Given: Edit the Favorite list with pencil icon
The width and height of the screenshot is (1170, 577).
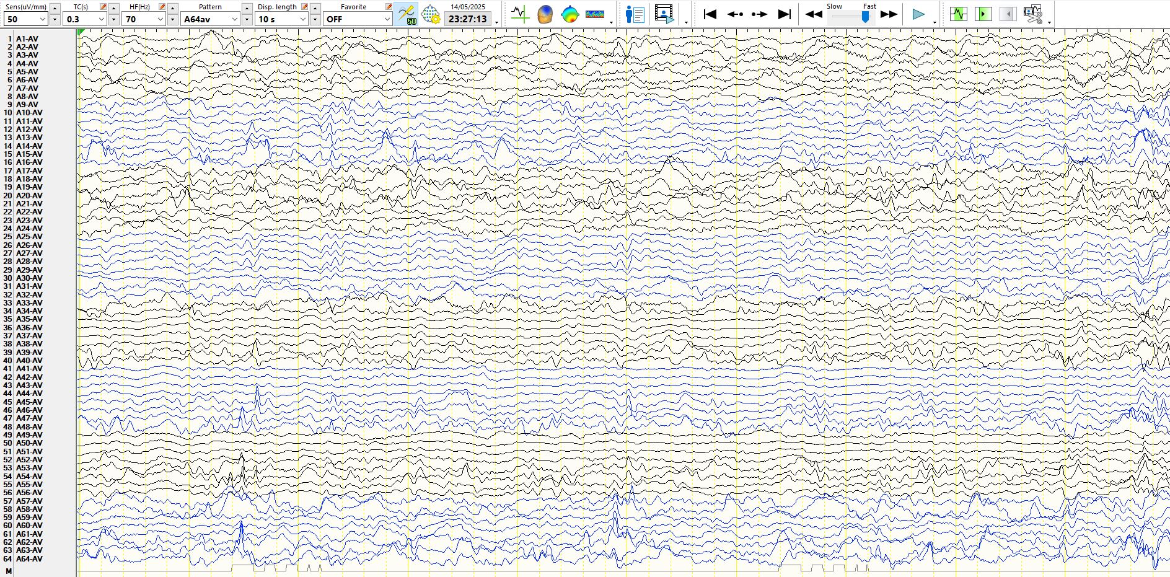Looking at the screenshot, I should pos(389,6).
